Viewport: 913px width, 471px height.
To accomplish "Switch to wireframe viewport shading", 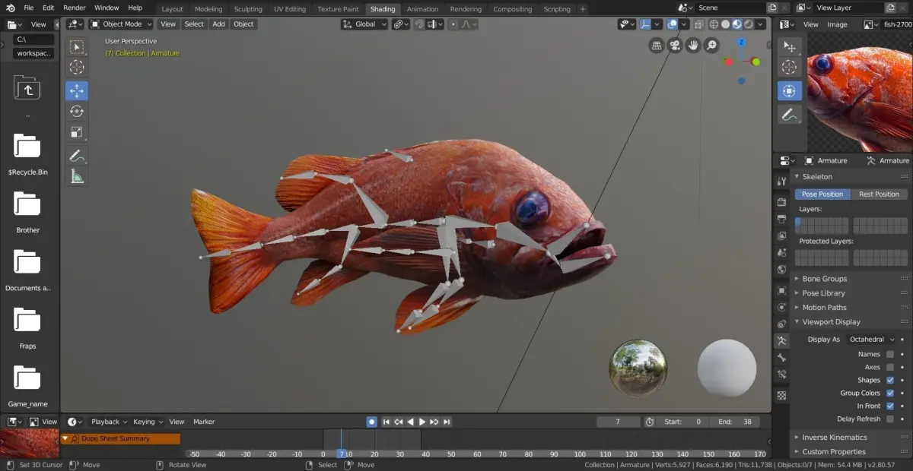I will point(714,24).
